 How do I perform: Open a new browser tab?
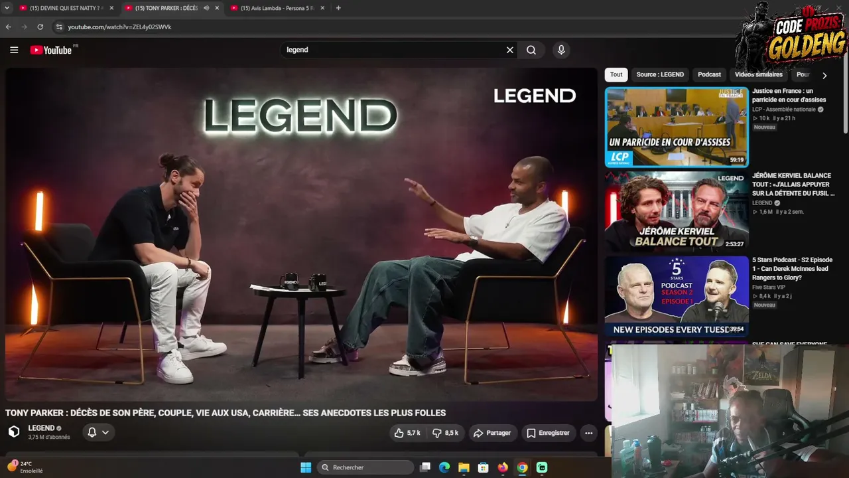pyautogui.click(x=338, y=8)
